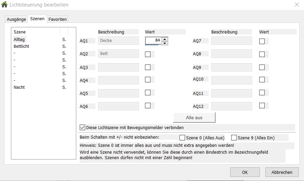
Task: Check Szene 0 (Alles Aus) box
Action: coord(182,138)
